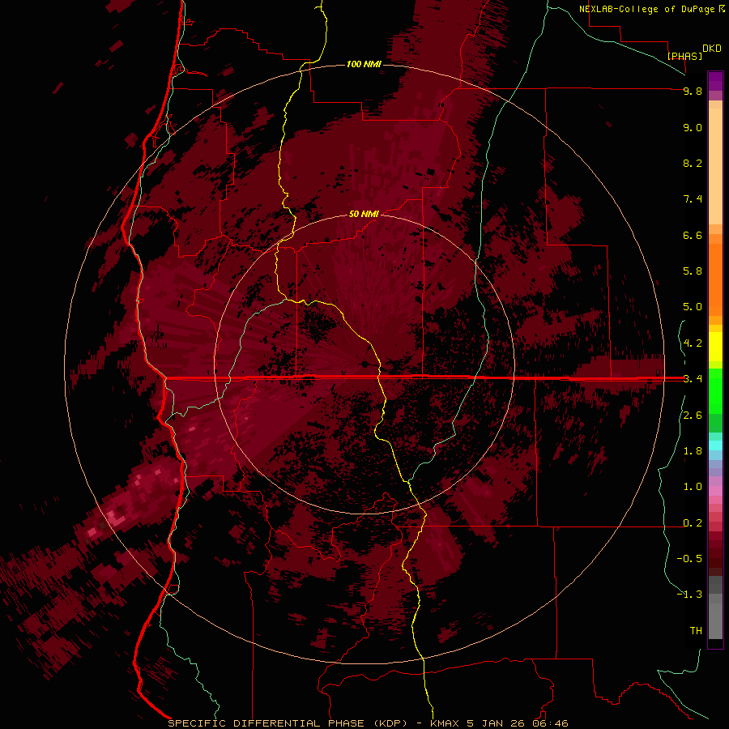The height and width of the screenshot is (729, 729).
Task: Click the 9.0 scale value
Action: point(693,127)
